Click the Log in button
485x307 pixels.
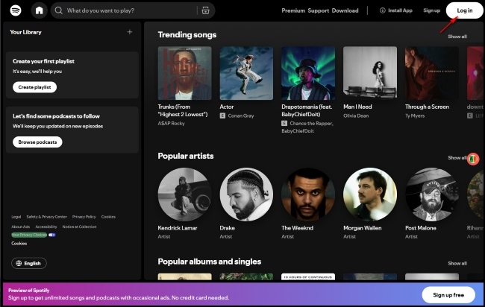[x=465, y=10]
